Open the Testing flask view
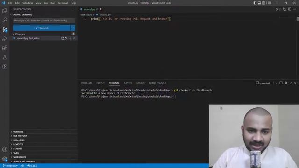 (5, 57)
